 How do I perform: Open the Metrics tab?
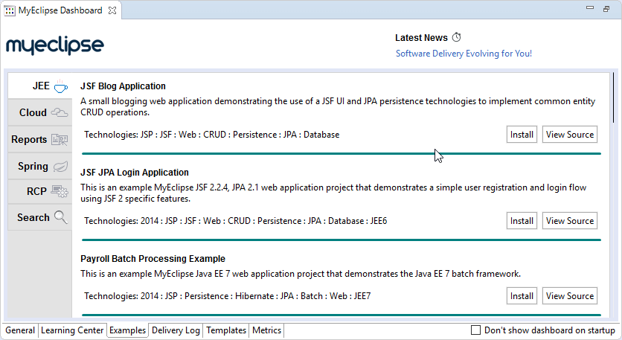pyautogui.click(x=266, y=330)
